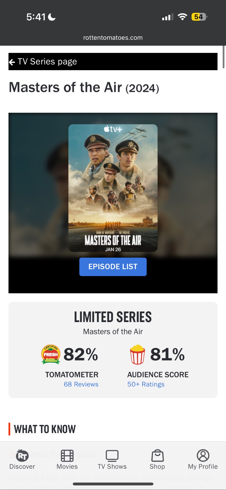This screenshot has height=490, width=226.
Task: Open the My Profile person icon
Action: (203, 456)
